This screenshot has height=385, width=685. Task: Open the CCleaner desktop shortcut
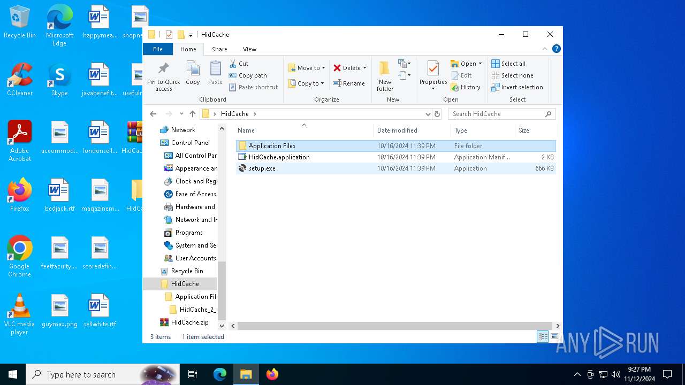pyautogui.click(x=20, y=79)
